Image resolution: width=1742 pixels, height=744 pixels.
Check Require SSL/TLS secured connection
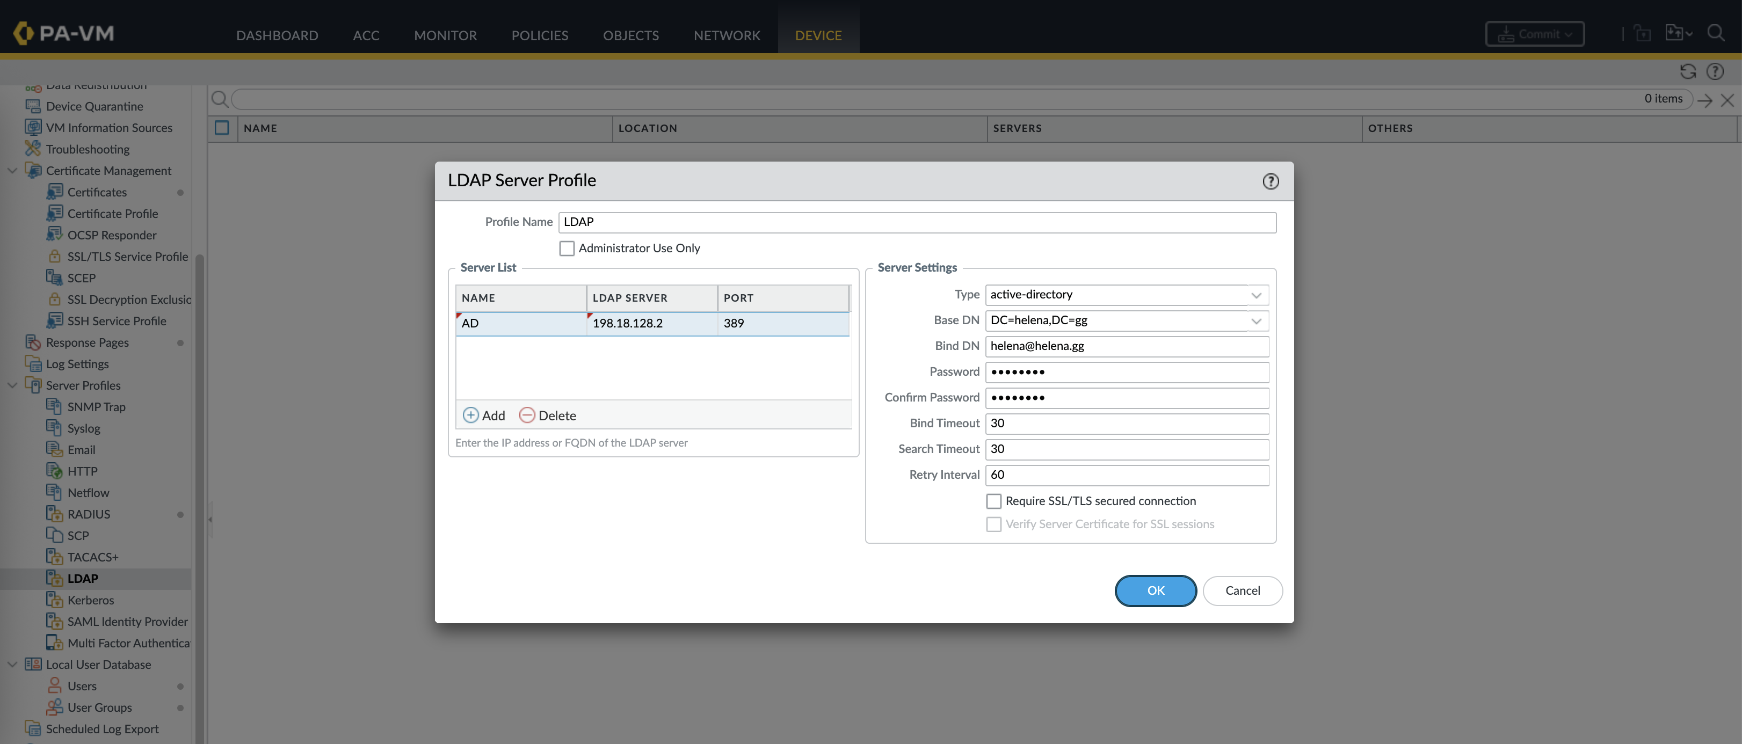pos(993,501)
